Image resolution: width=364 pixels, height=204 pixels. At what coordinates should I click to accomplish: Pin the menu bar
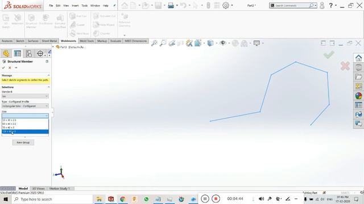[x=114, y=6]
